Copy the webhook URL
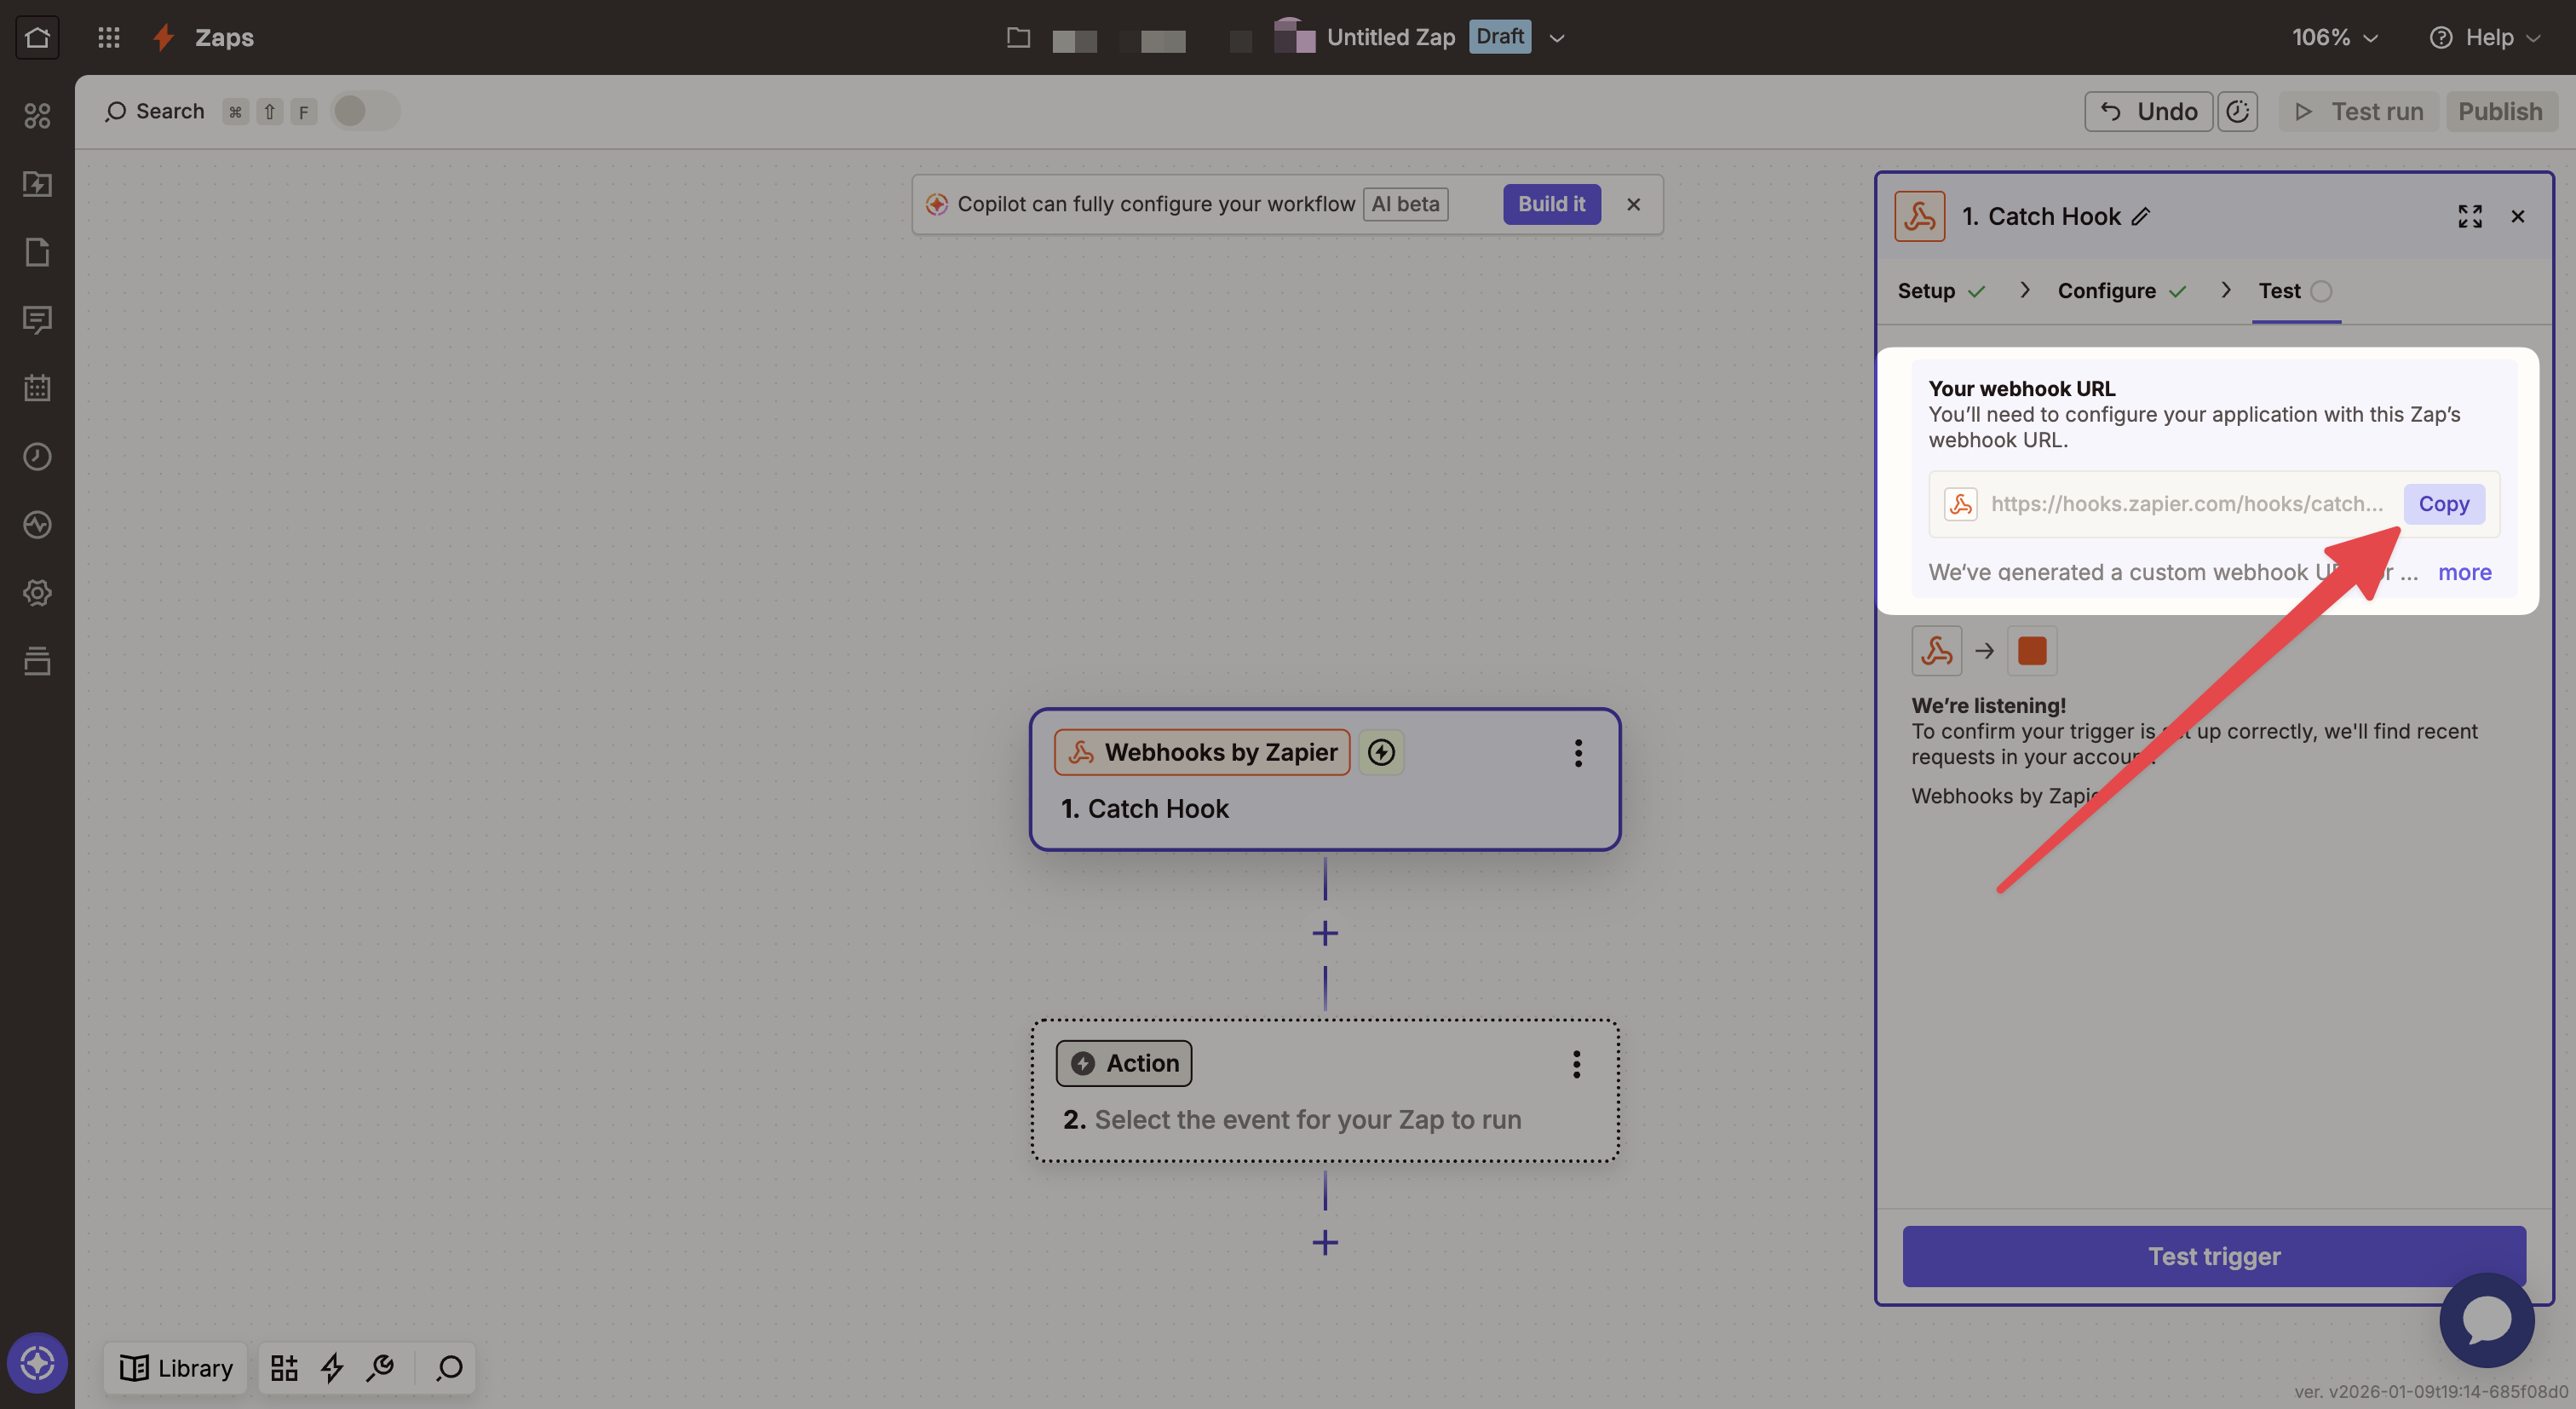Screen dimensions: 2576x1409 (x=2443, y=504)
